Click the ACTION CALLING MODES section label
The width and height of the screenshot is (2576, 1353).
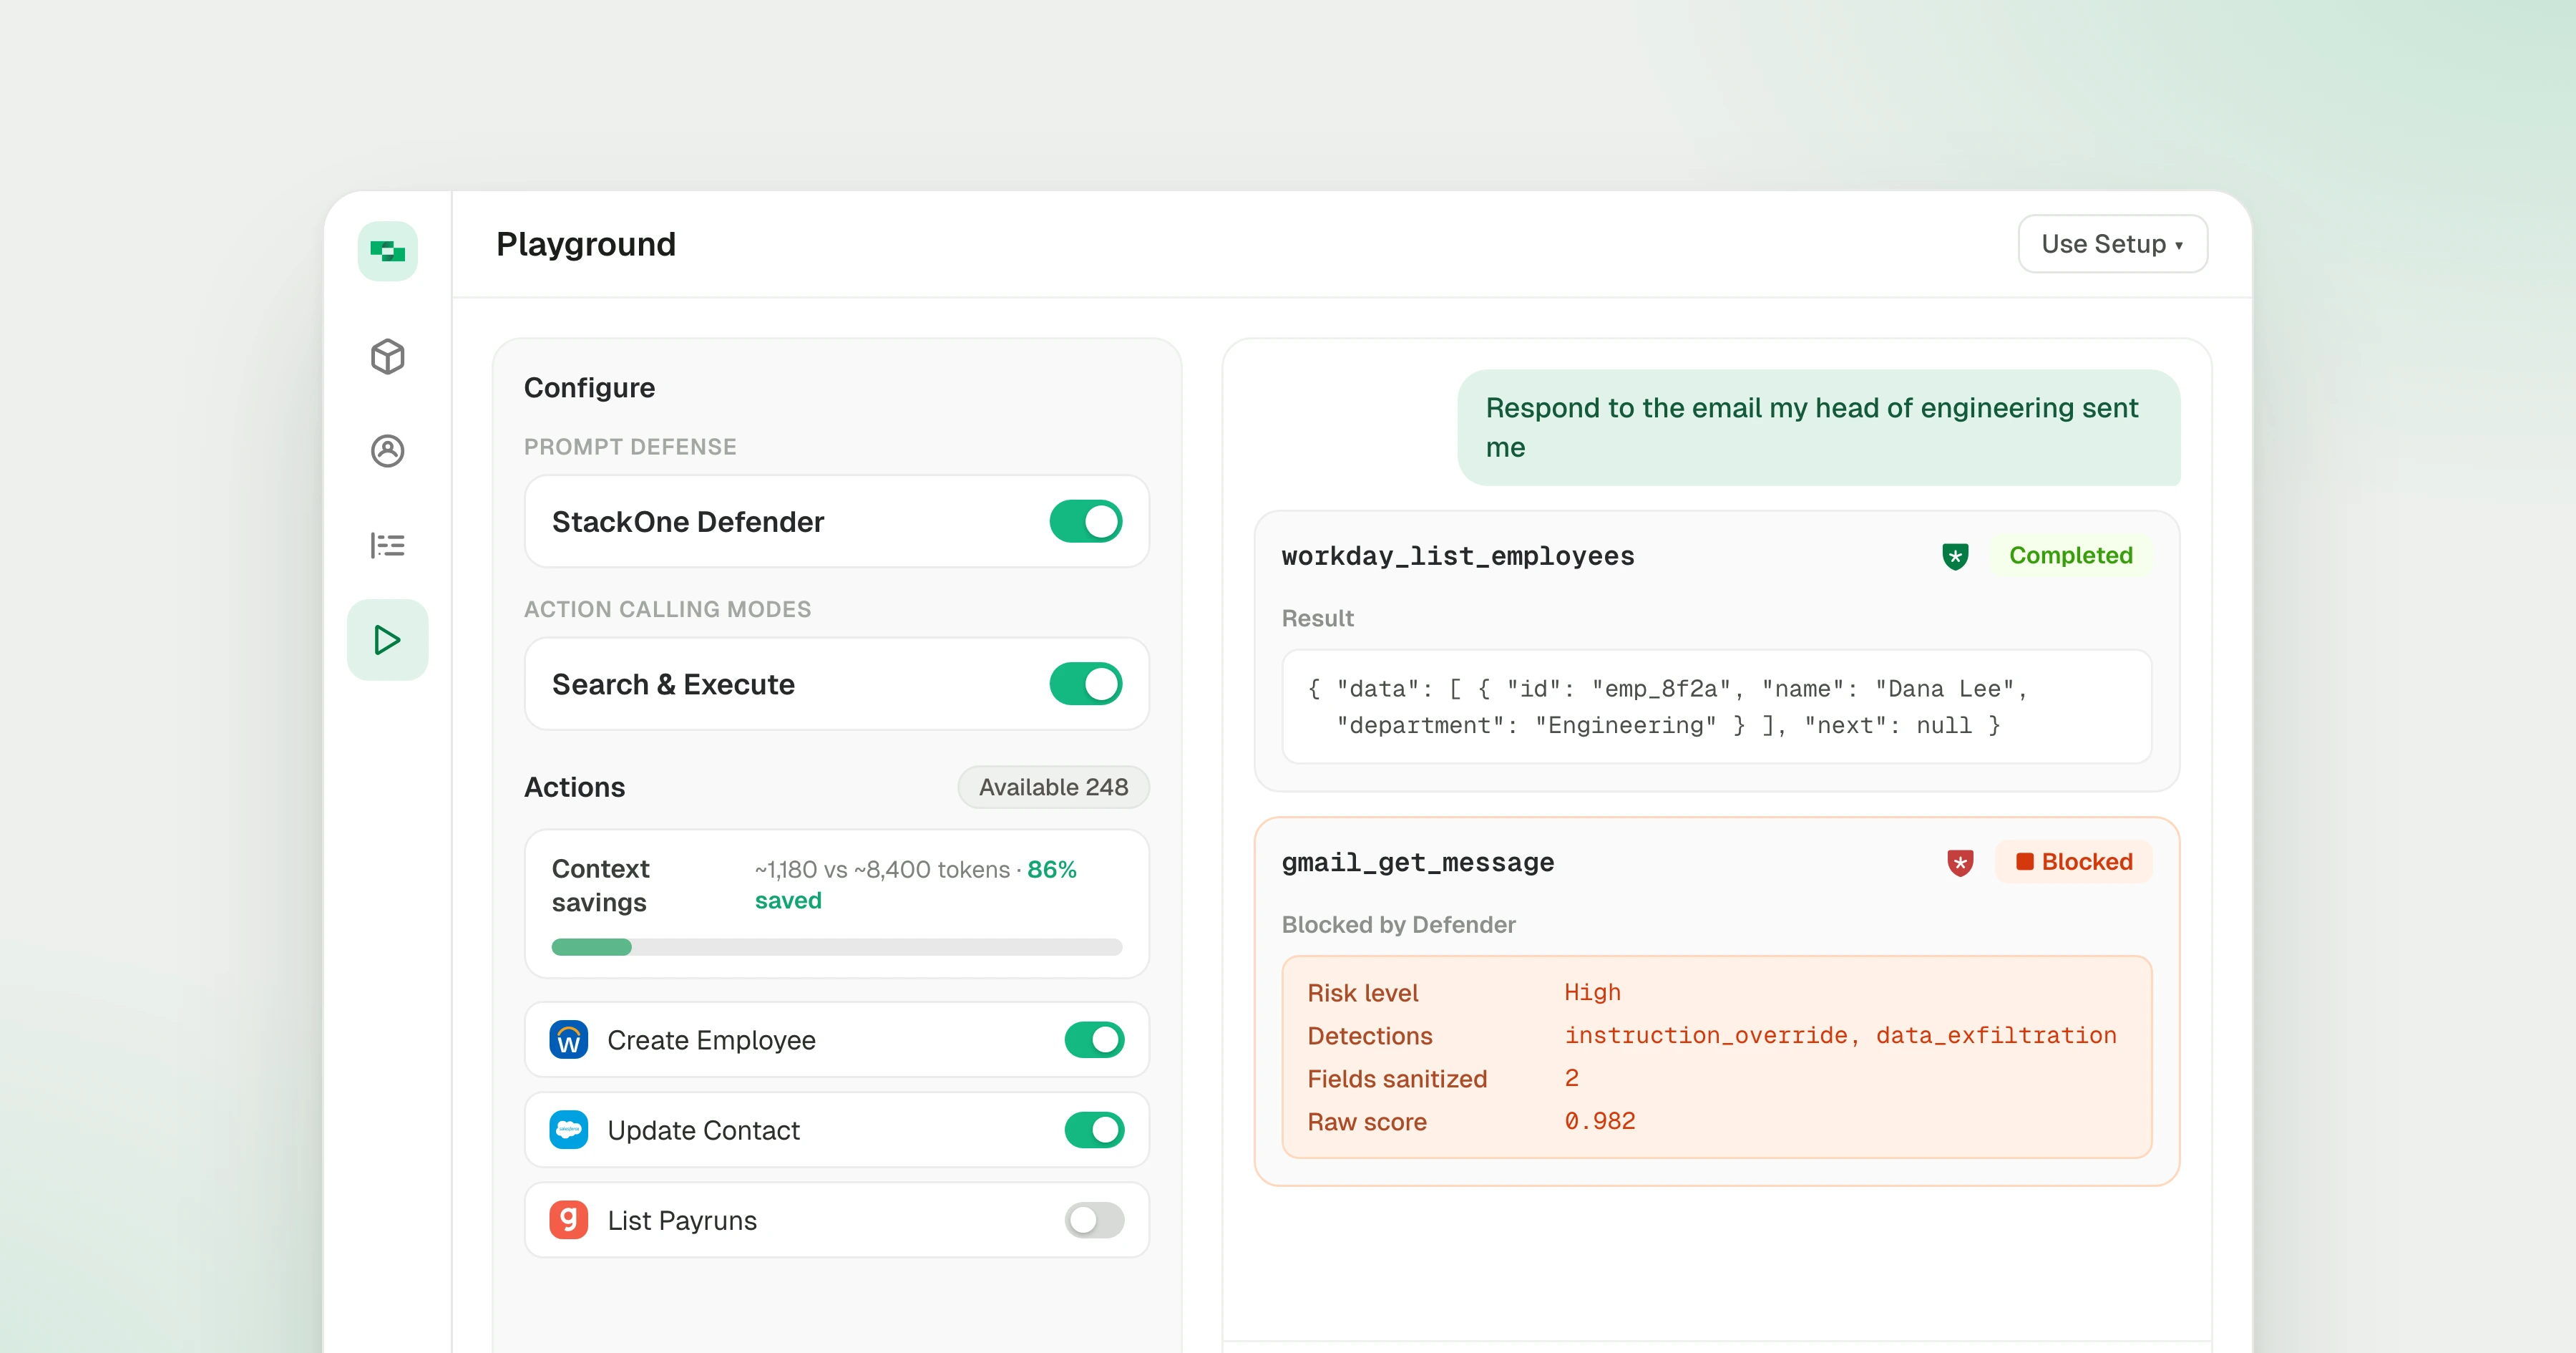click(668, 609)
